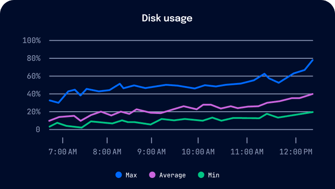Click the green Min legend dot
The width and height of the screenshot is (335, 189).
point(201,175)
